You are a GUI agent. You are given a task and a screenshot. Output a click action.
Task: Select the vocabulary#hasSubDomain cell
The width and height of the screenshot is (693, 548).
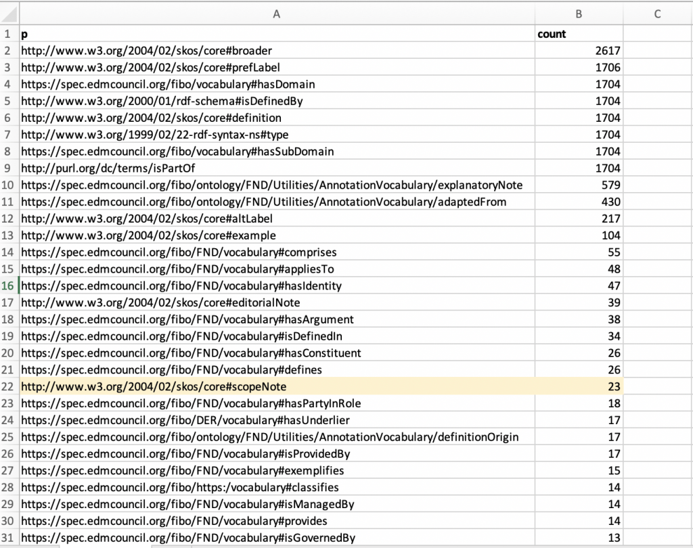(x=277, y=152)
